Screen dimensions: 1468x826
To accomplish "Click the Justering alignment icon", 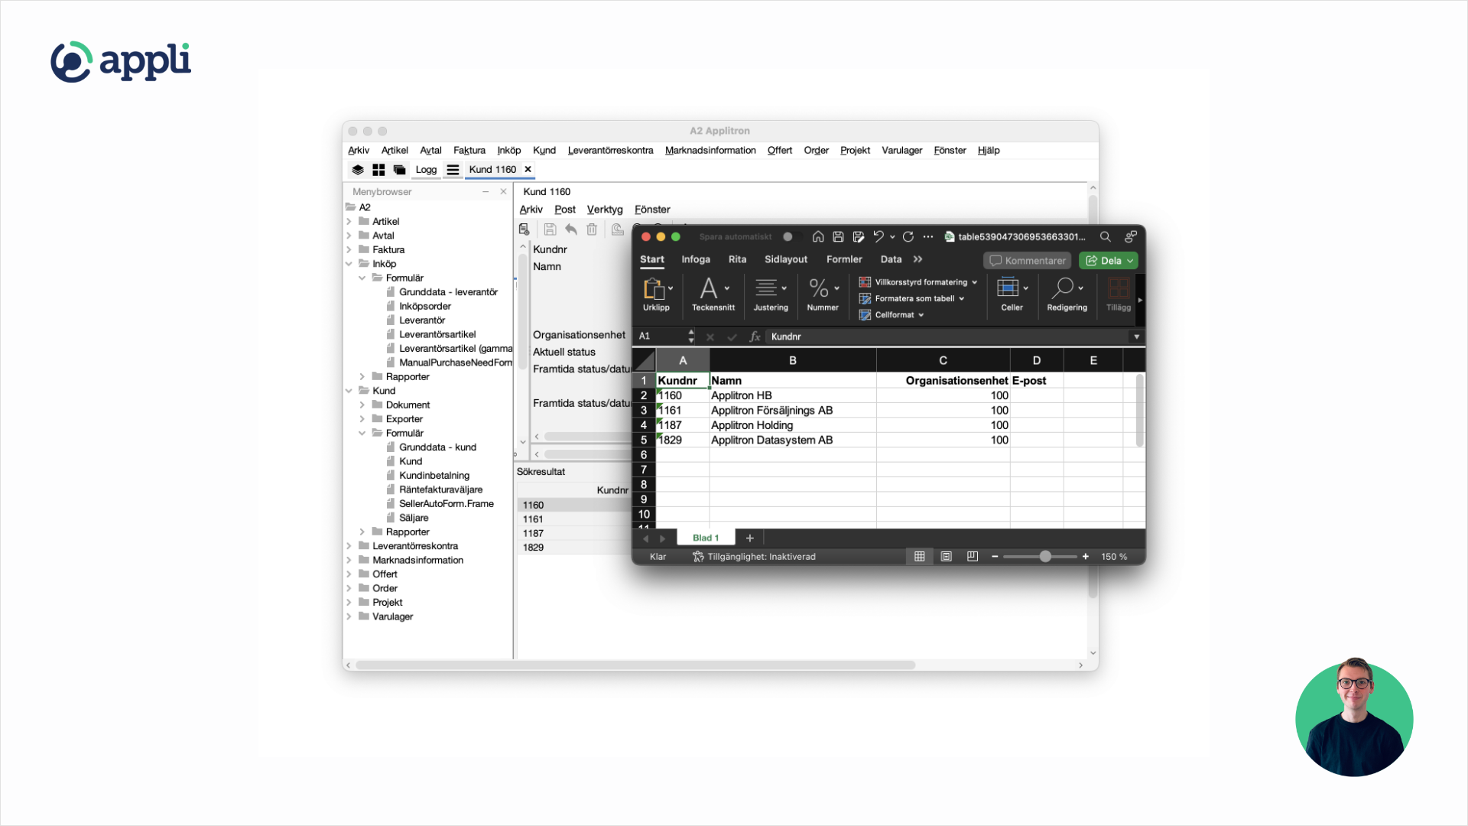I will tap(766, 288).
